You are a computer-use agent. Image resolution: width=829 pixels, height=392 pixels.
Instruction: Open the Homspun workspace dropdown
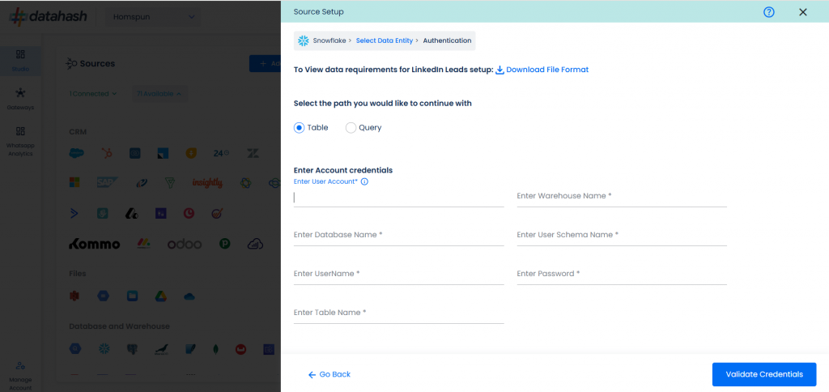tap(154, 17)
